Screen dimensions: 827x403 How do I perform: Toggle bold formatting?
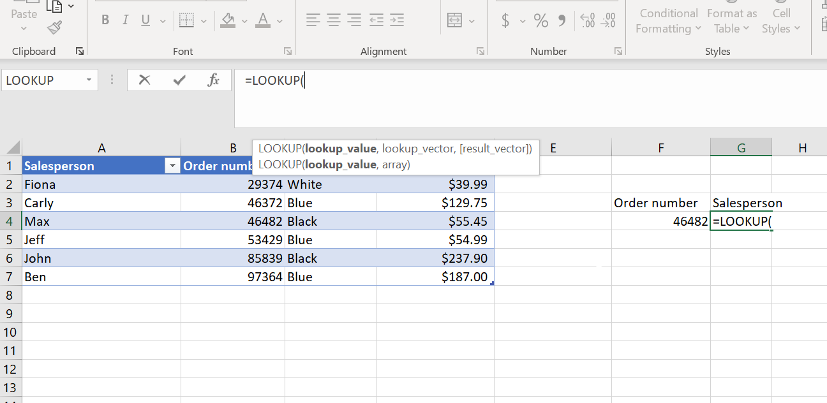pyautogui.click(x=105, y=20)
